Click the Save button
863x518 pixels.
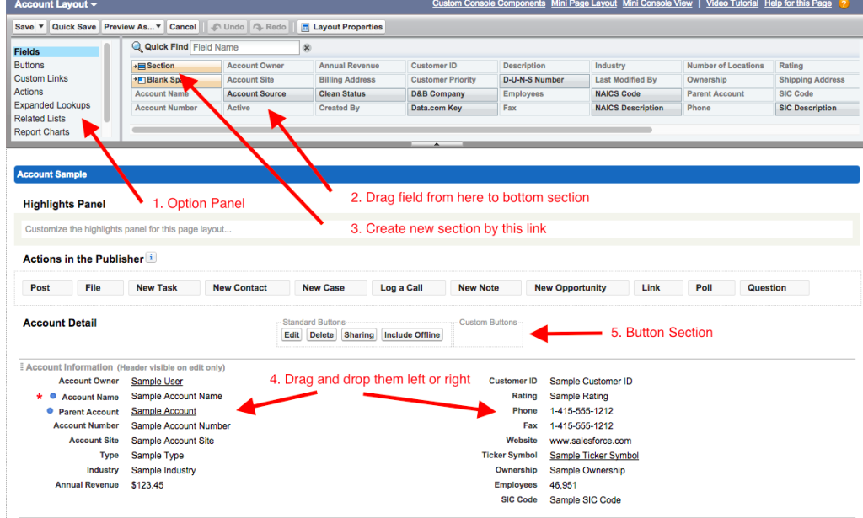tap(24, 26)
